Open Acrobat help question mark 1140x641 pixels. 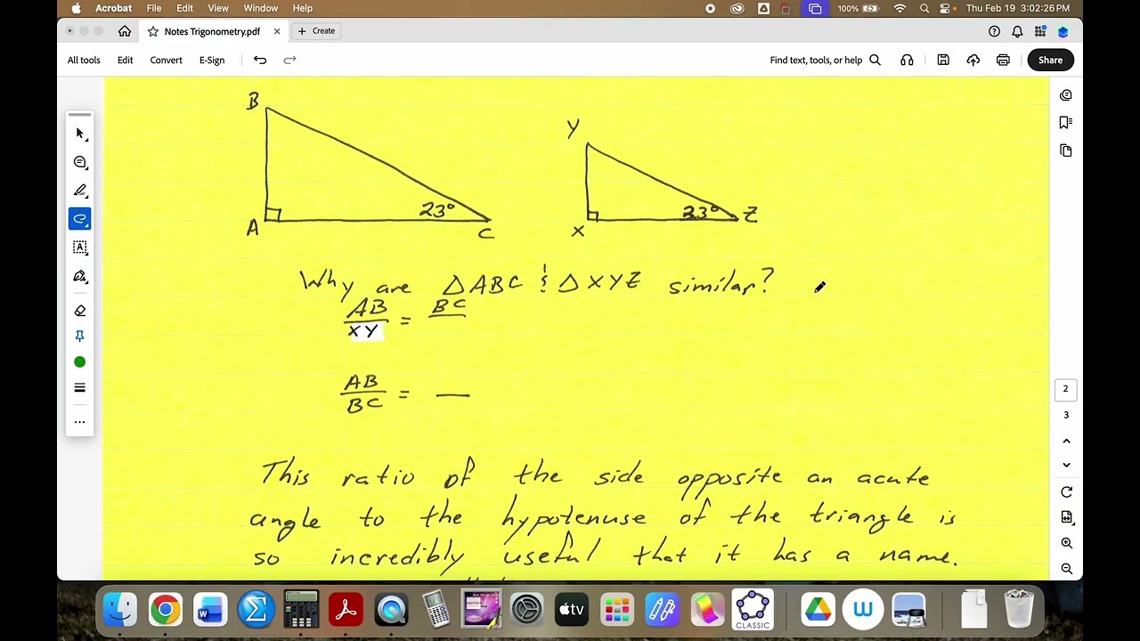pyautogui.click(x=994, y=31)
